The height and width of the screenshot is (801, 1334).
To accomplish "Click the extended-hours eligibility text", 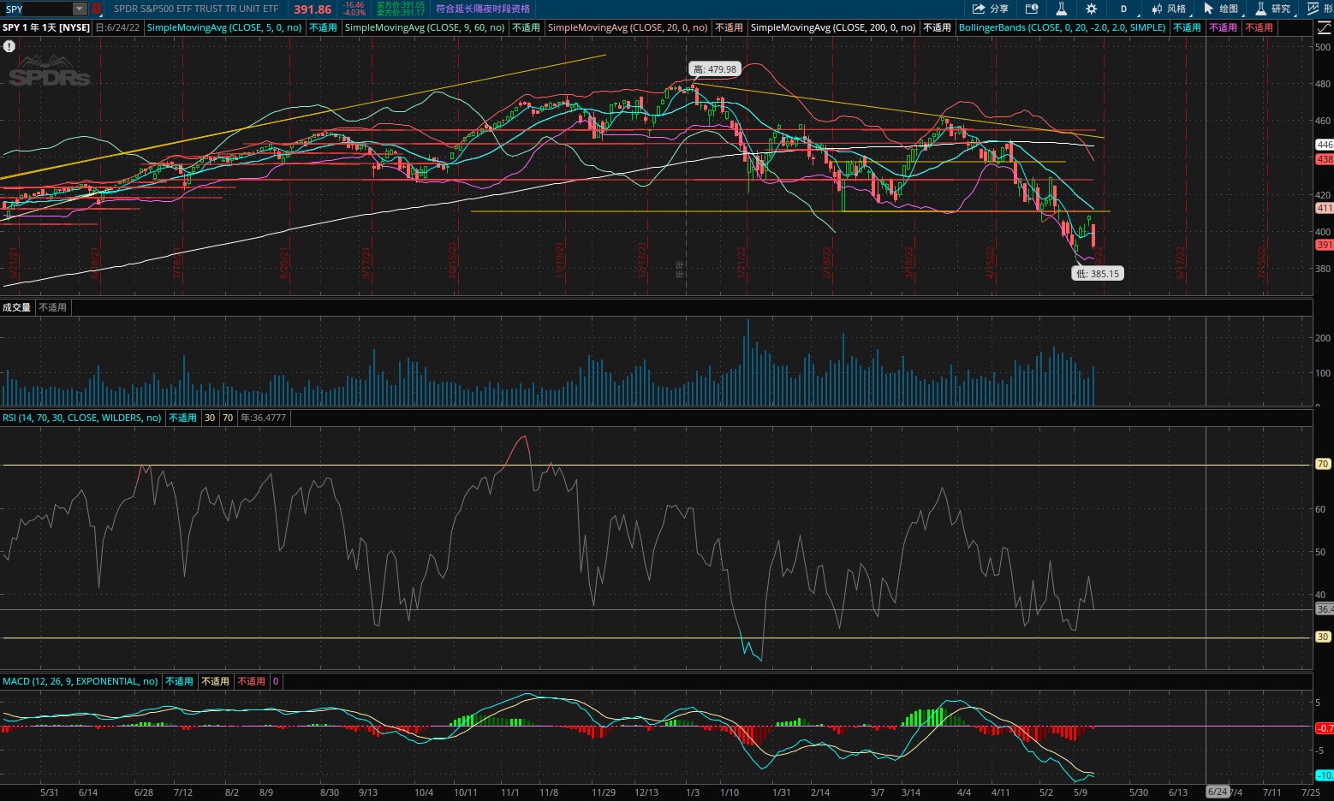I will pos(483,9).
